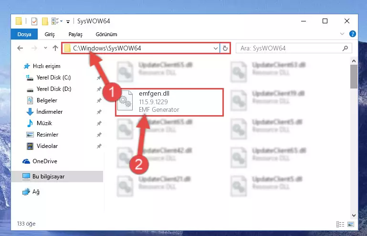
Task: Switch to large icons view in status bar
Action: [351, 224]
